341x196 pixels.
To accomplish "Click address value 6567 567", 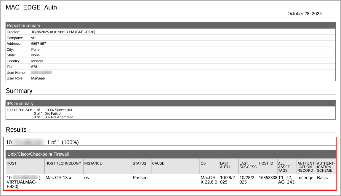I will (39, 44).
